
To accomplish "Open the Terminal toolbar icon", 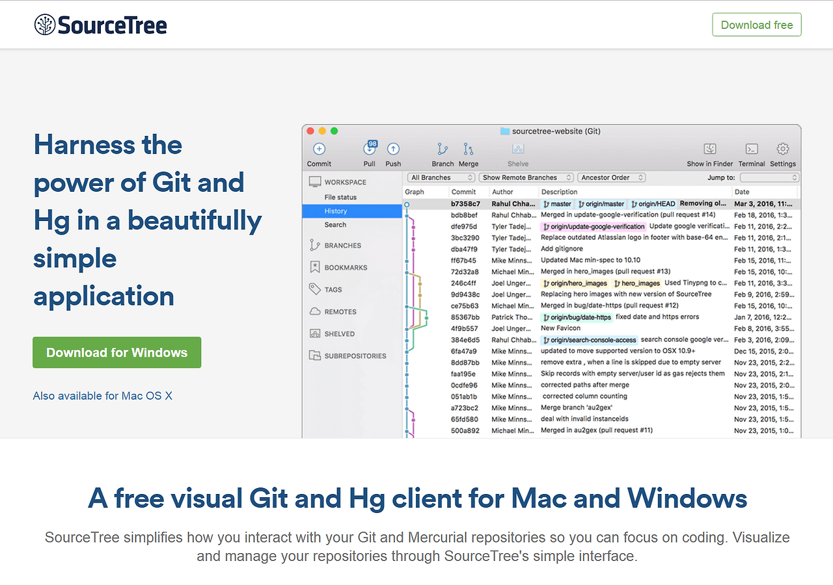I will tap(752, 149).
